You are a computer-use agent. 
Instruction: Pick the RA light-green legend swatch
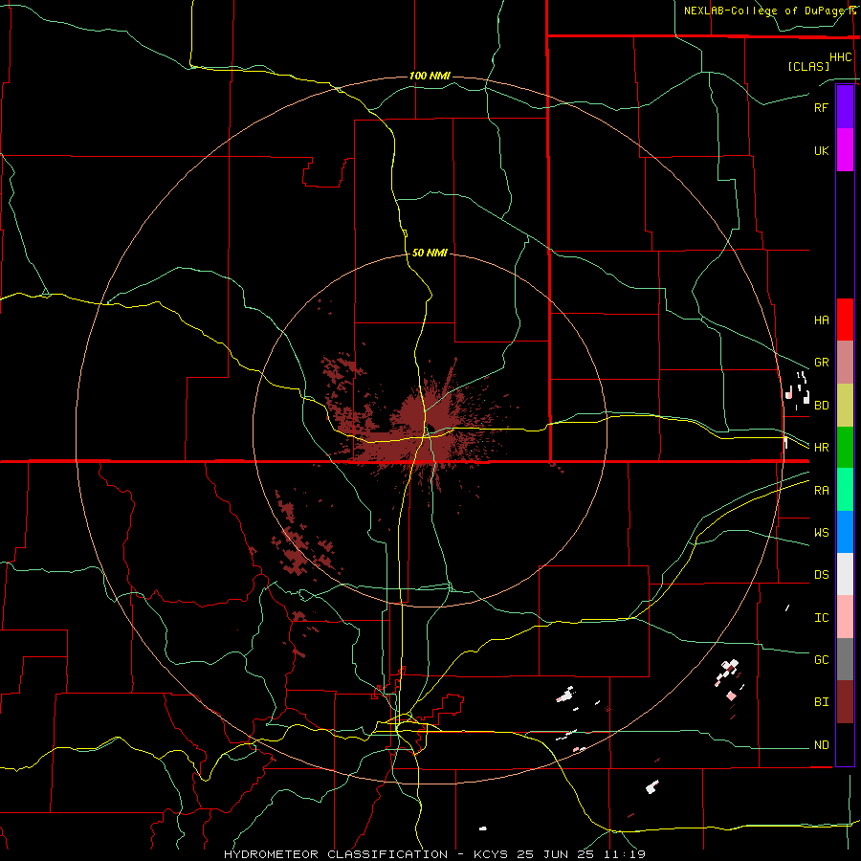845,490
